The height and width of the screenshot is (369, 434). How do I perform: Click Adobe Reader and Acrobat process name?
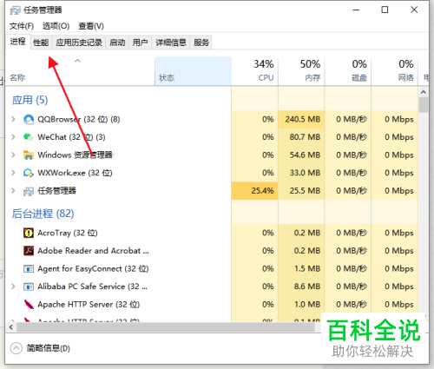pyautogui.click(x=93, y=251)
